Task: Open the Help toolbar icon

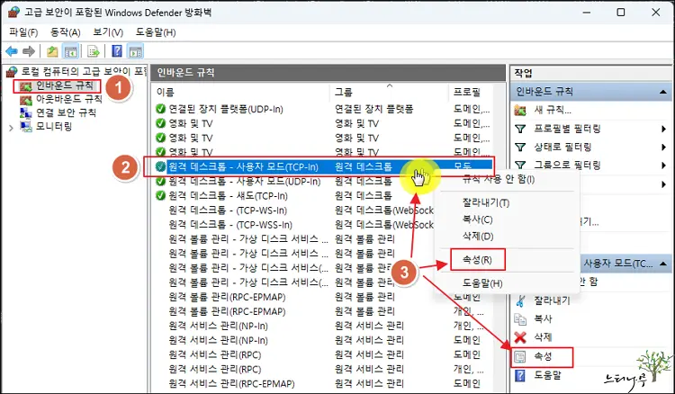Action: tap(117, 51)
